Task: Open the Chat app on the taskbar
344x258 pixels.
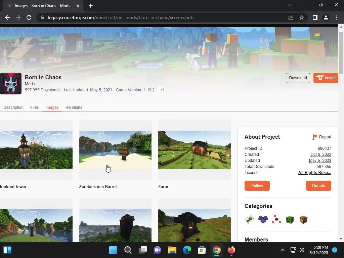Action: pyautogui.click(x=157, y=250)
